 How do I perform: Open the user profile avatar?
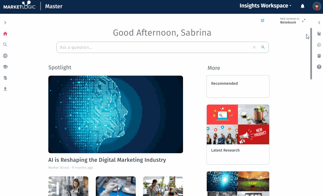click(x=317, y=6)
